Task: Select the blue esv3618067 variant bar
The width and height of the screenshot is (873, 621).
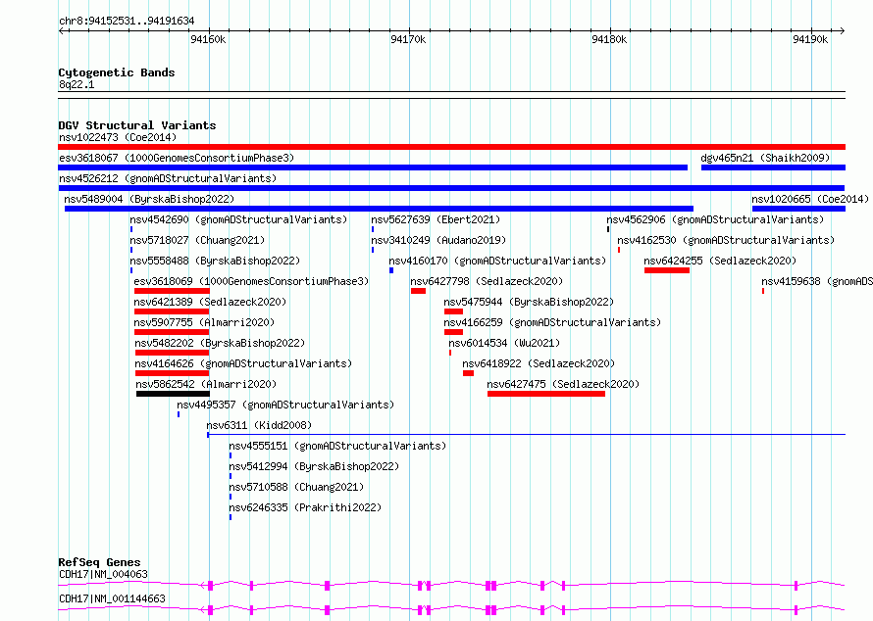Action: coord(373,167)
